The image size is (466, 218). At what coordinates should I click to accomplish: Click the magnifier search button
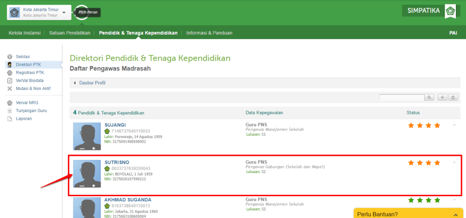click(x=429, y=97)
